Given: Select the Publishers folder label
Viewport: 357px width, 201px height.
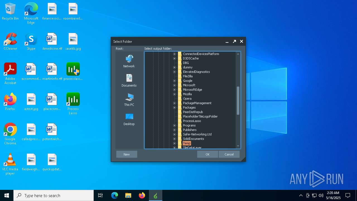Looking at the screenshot, I should pyautogui.click(x=190, y=130).
